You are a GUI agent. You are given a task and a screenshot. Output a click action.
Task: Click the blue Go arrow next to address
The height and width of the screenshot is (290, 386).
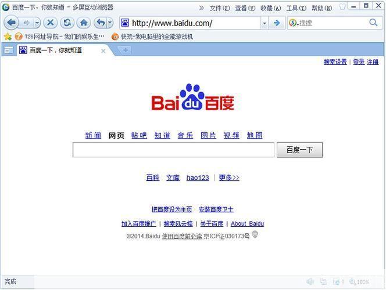(277, 23)
